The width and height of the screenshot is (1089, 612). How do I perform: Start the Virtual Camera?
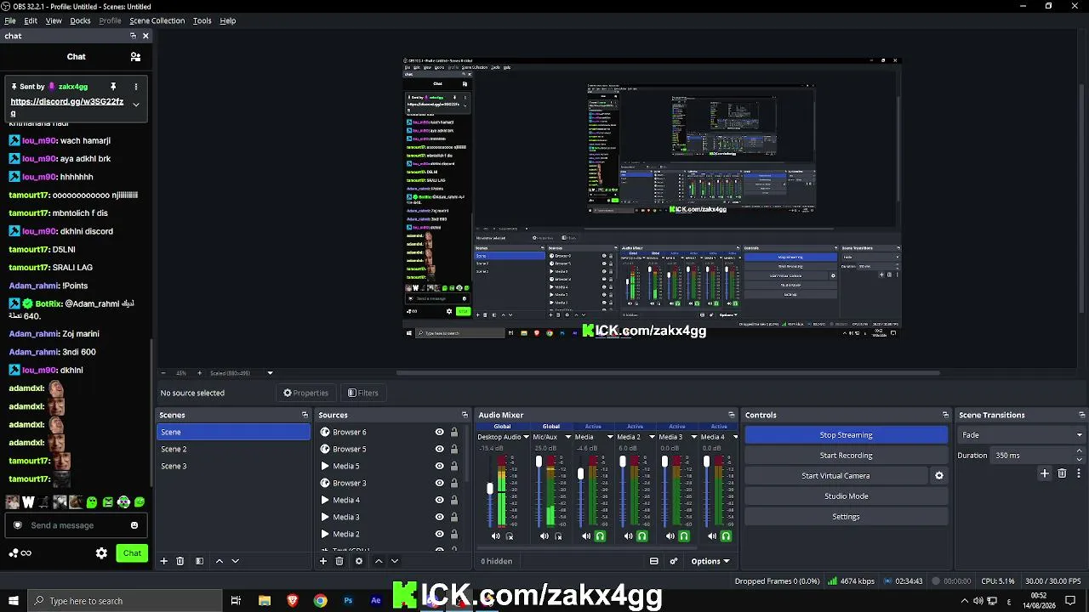coord(835,476)
